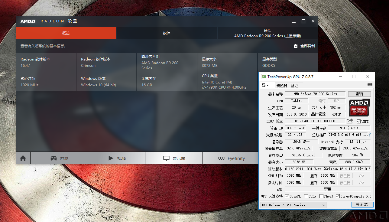Image resolution: width=389 pixels, height=222 pixels.
Task: Click the Tahiti GPU field
Action: 297,101
